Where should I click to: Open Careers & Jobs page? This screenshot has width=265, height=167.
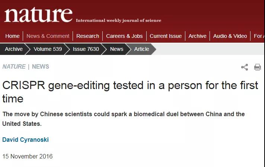tap(124, 36)
